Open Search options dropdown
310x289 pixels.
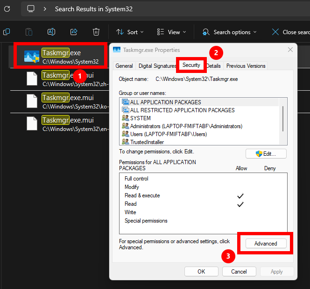[x=230, y=32]
